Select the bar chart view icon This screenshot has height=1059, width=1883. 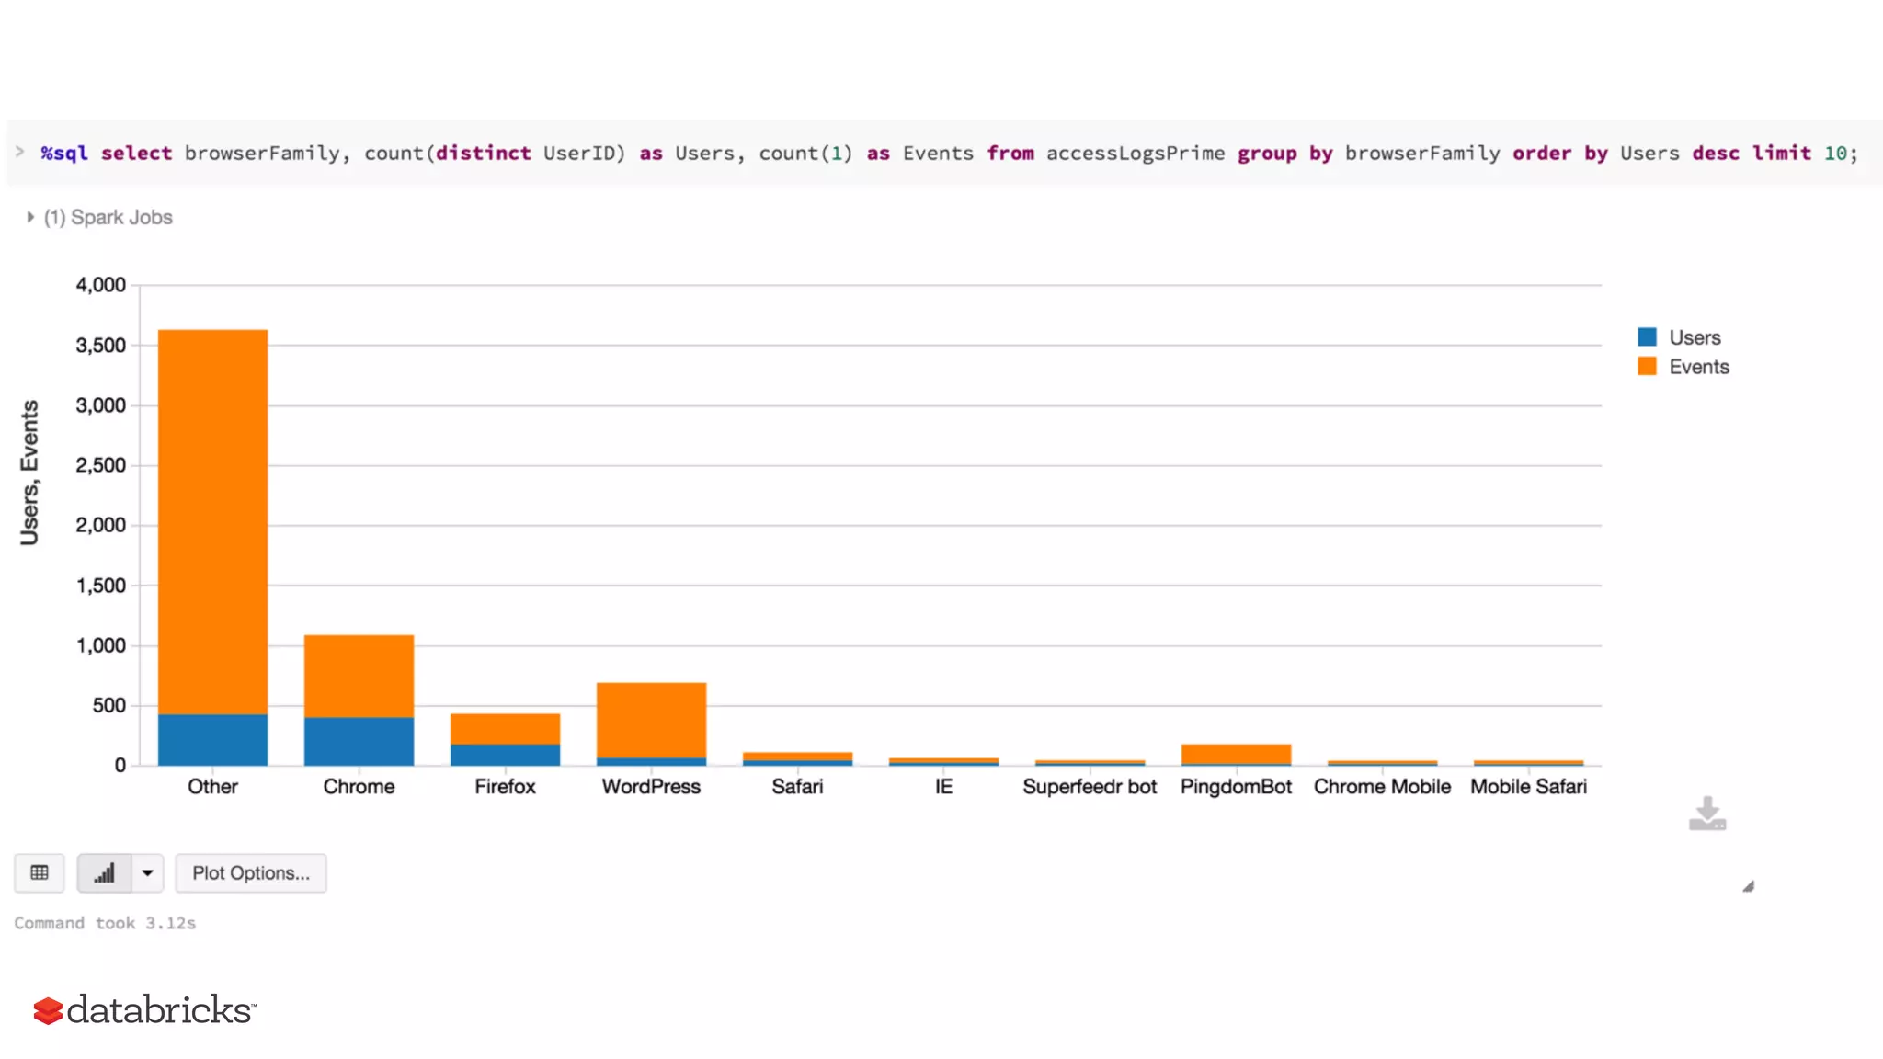click(x=104, y=872)
